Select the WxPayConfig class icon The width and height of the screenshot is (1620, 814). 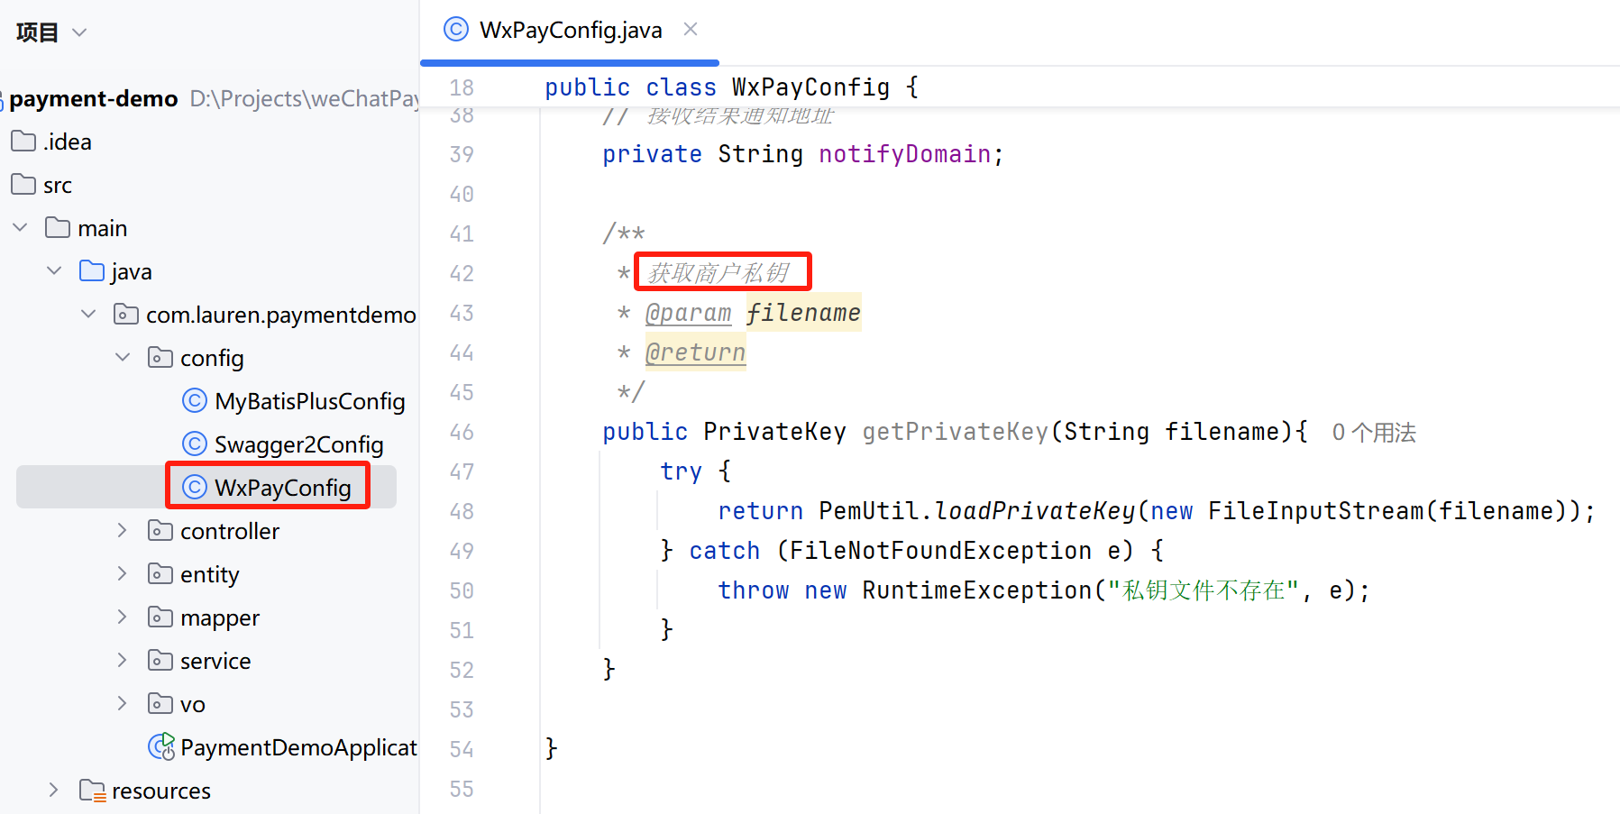coord(194,487)
